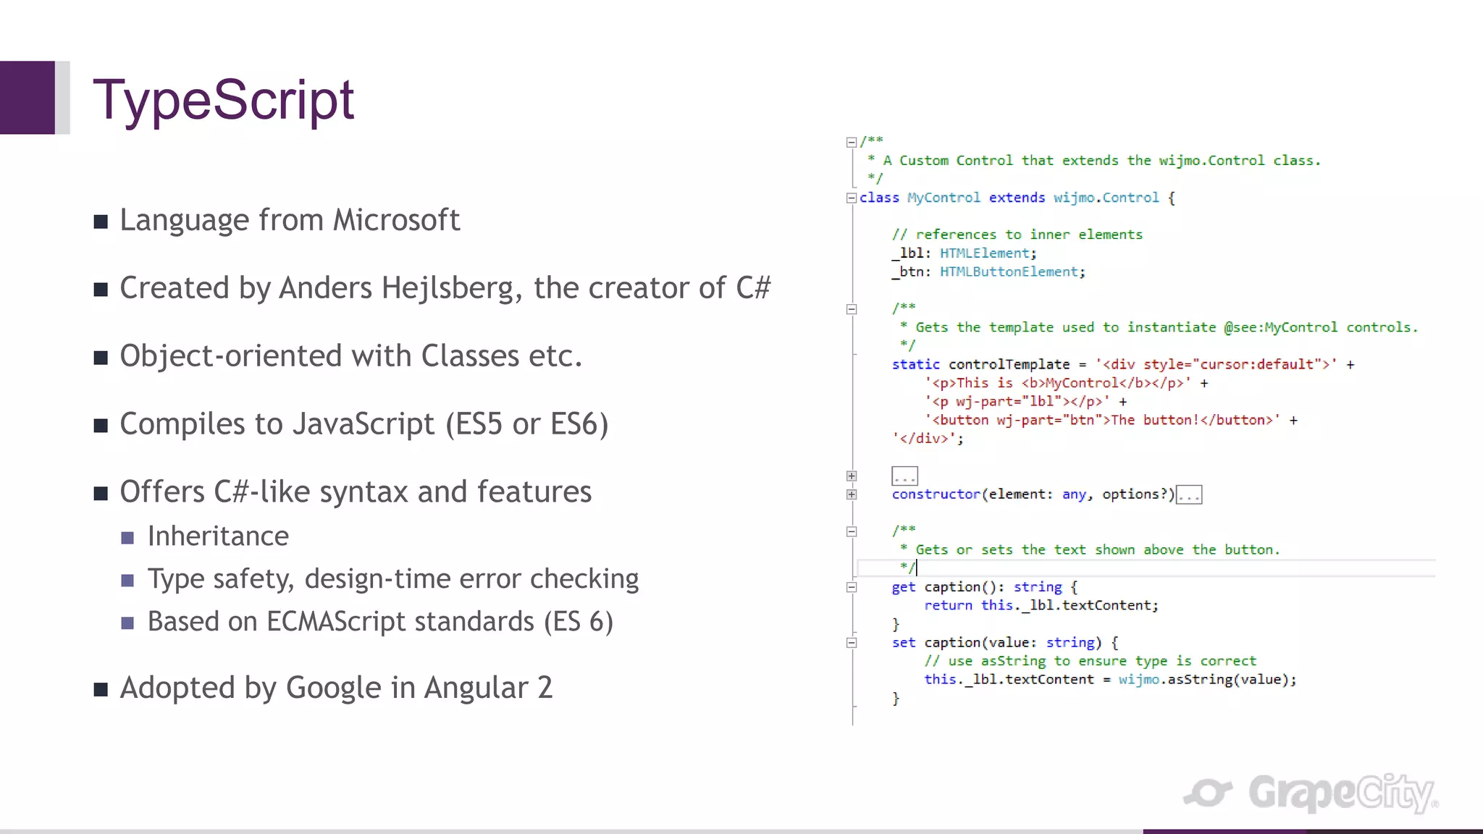The image size is (1483, 834).
Task: Click the '<p wj-part="lbl"></p>' string line
Action: point(1025,402)
